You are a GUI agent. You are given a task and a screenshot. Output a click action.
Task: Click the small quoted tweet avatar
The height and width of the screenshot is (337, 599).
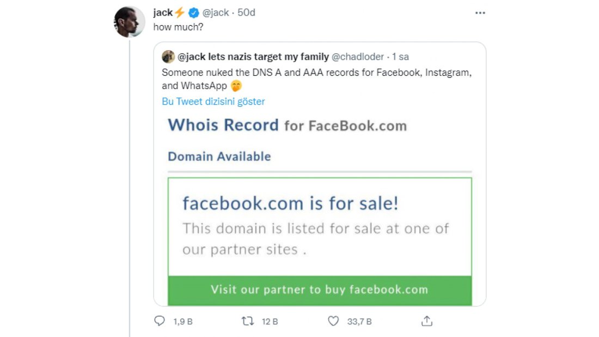[168, 57]
